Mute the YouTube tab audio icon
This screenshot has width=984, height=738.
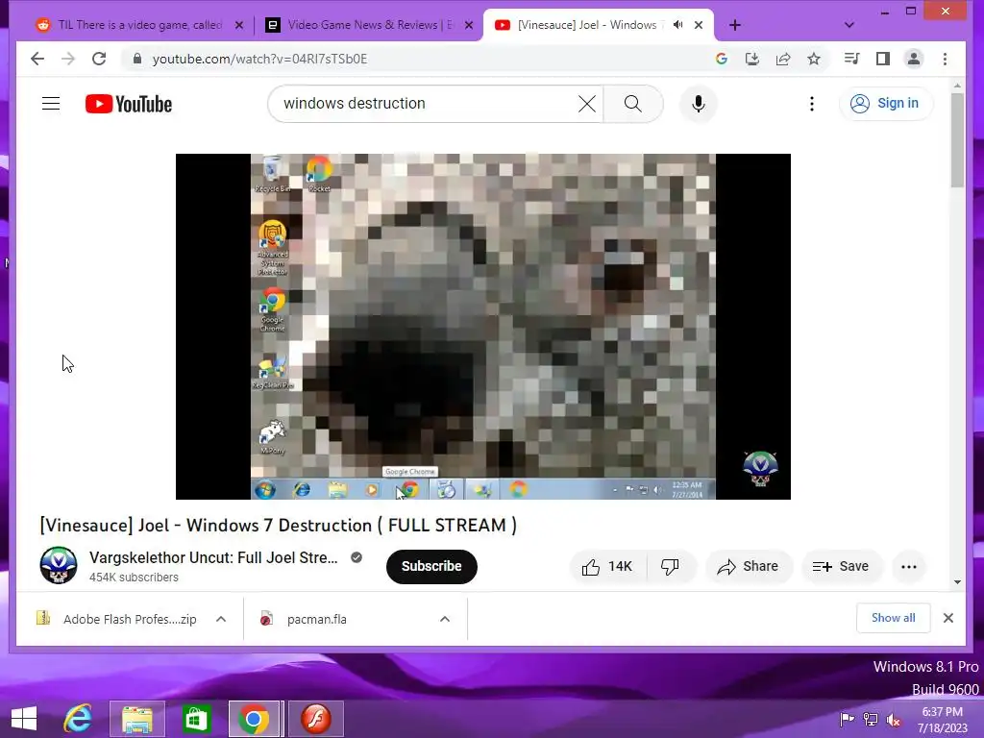pyautogui.click(x=677, y=25)
